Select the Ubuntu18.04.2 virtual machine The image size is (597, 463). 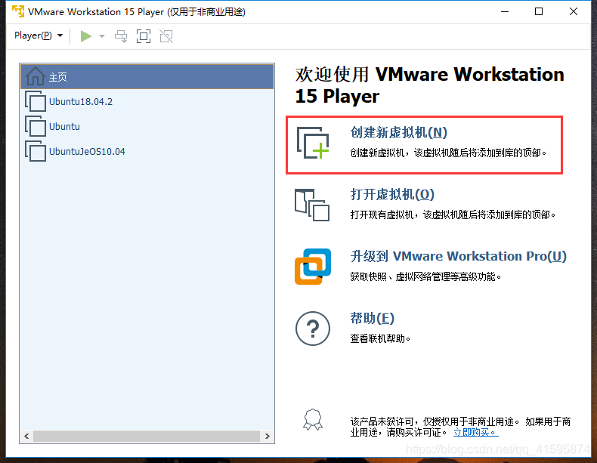[147, 101]
